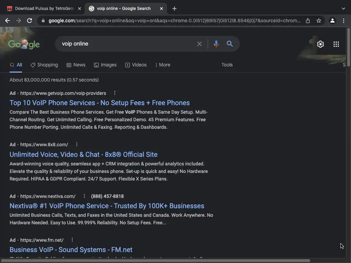This screenshot has height=263, width=351.
Task: Open search Tools options
Action: click(227, 65)
